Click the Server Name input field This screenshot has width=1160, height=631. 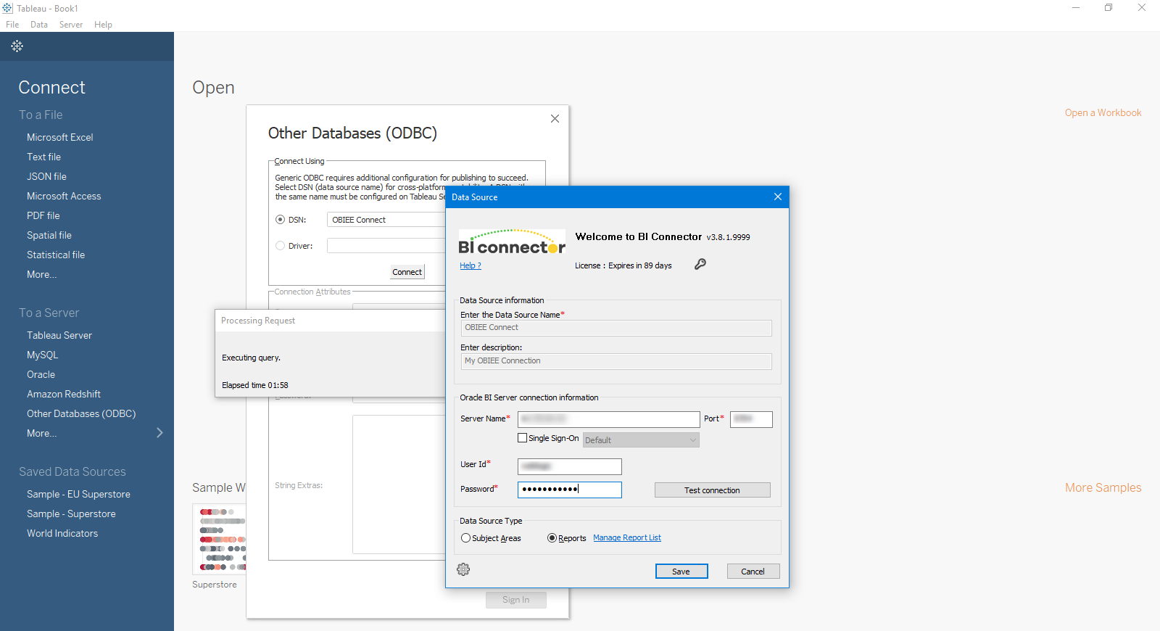point(608,419)
